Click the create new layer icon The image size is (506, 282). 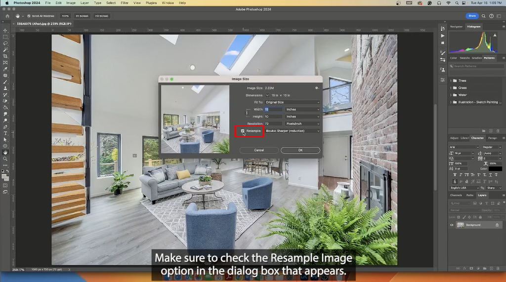[491, 268]
